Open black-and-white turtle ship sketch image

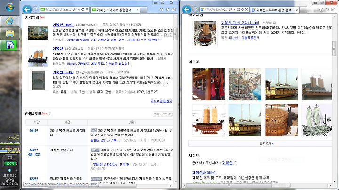point(317,120)
